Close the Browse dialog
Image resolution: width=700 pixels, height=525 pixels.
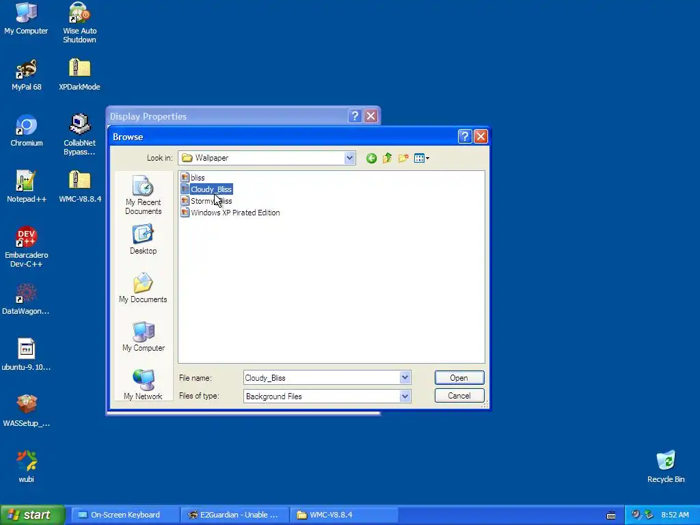pyautogui.click(x=481, y=137)
